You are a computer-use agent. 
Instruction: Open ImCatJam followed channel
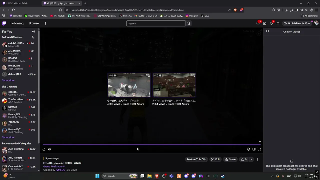tap(19, 67)
